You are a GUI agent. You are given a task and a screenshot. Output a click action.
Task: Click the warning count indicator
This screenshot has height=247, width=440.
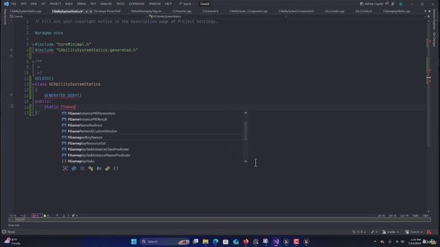[46, 215]
